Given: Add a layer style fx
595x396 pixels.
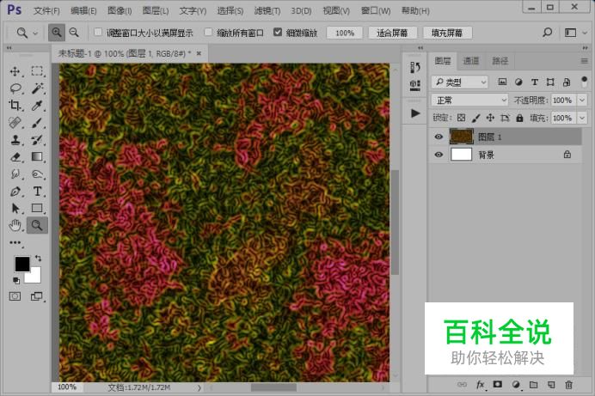Looking at the screenshot, I should [480, 385].
